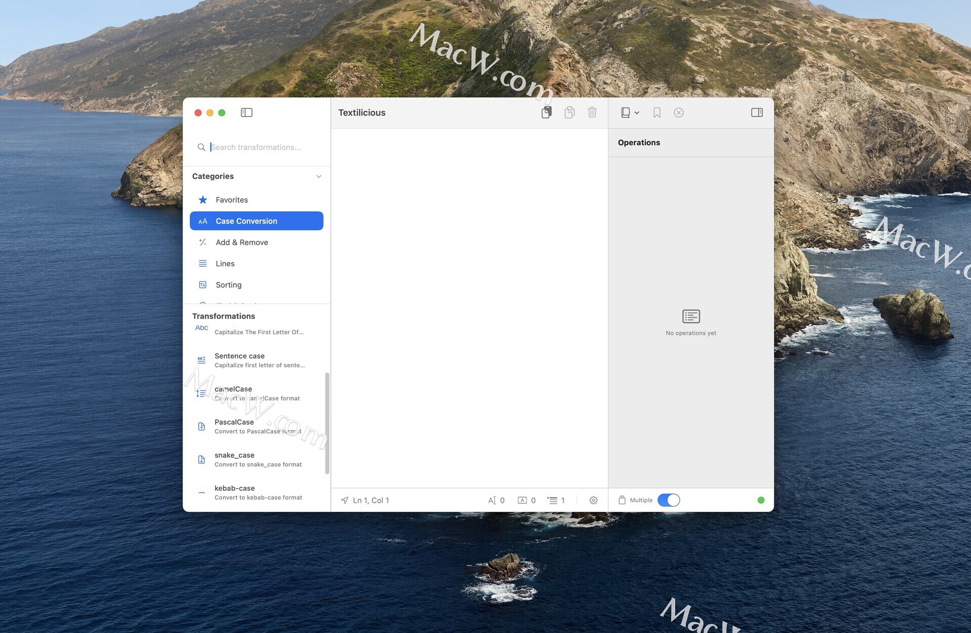
Task: Open the book icon dropdown menu
Action: 630,113
